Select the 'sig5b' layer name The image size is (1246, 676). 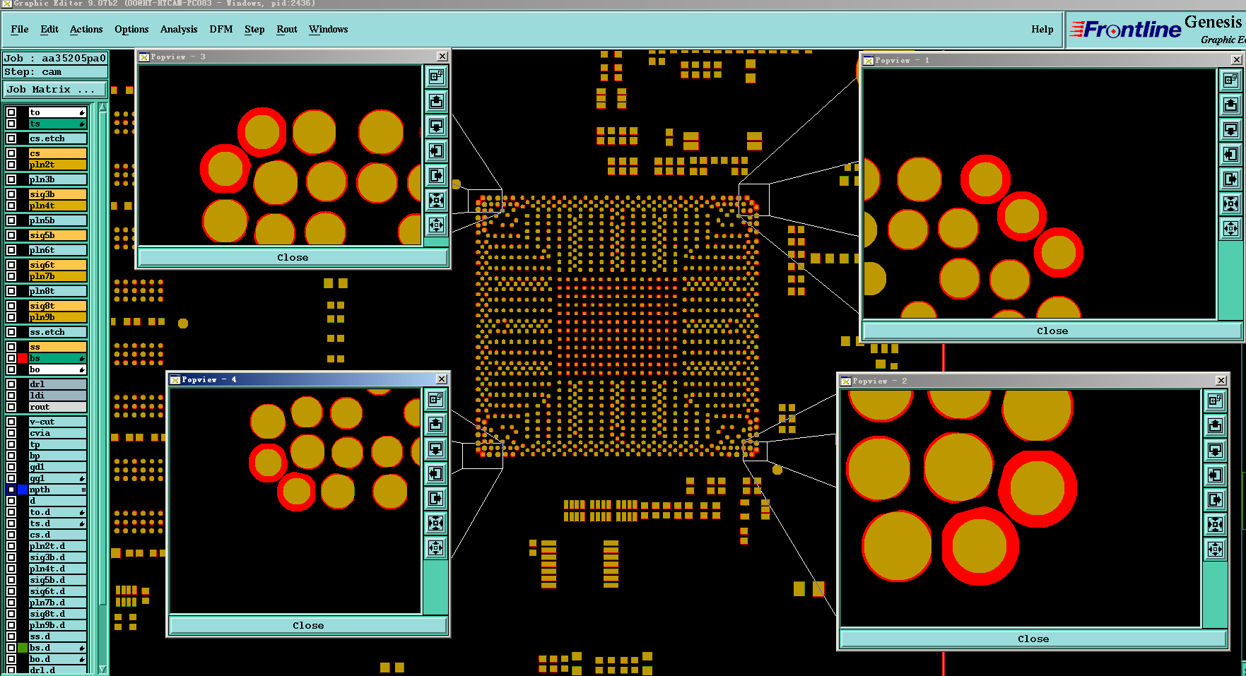pos(58,235)
